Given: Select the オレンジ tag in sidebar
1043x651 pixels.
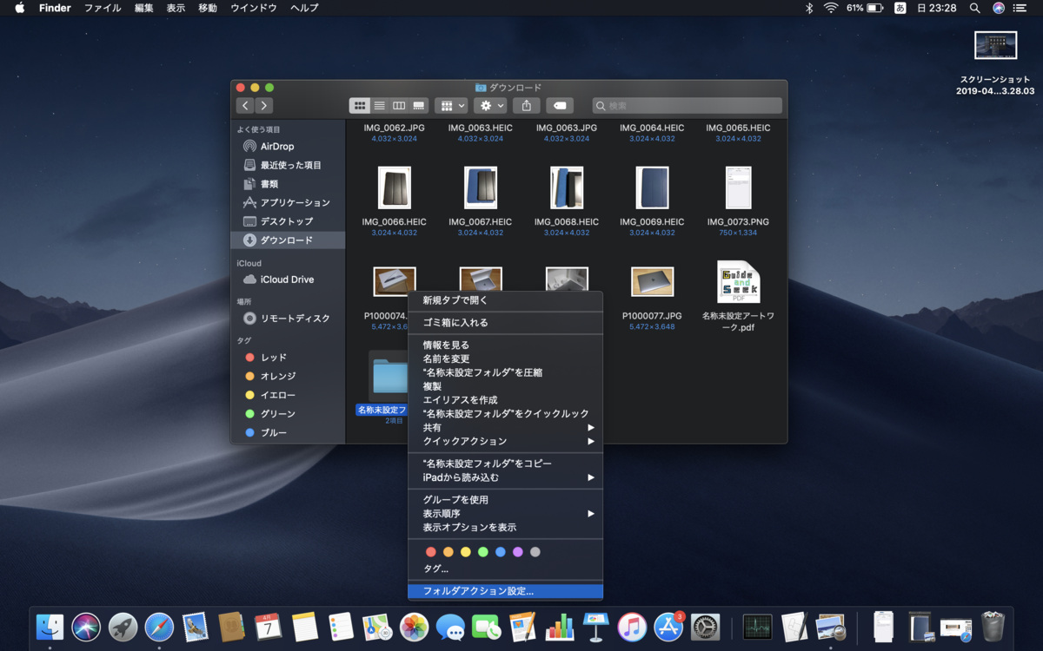Looking at the screenshot, I should (288, 376).
